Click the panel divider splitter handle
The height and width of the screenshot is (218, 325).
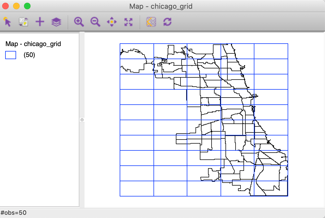point(82,119)
